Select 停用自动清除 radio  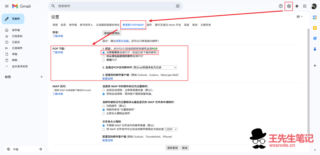pos(104,94)
